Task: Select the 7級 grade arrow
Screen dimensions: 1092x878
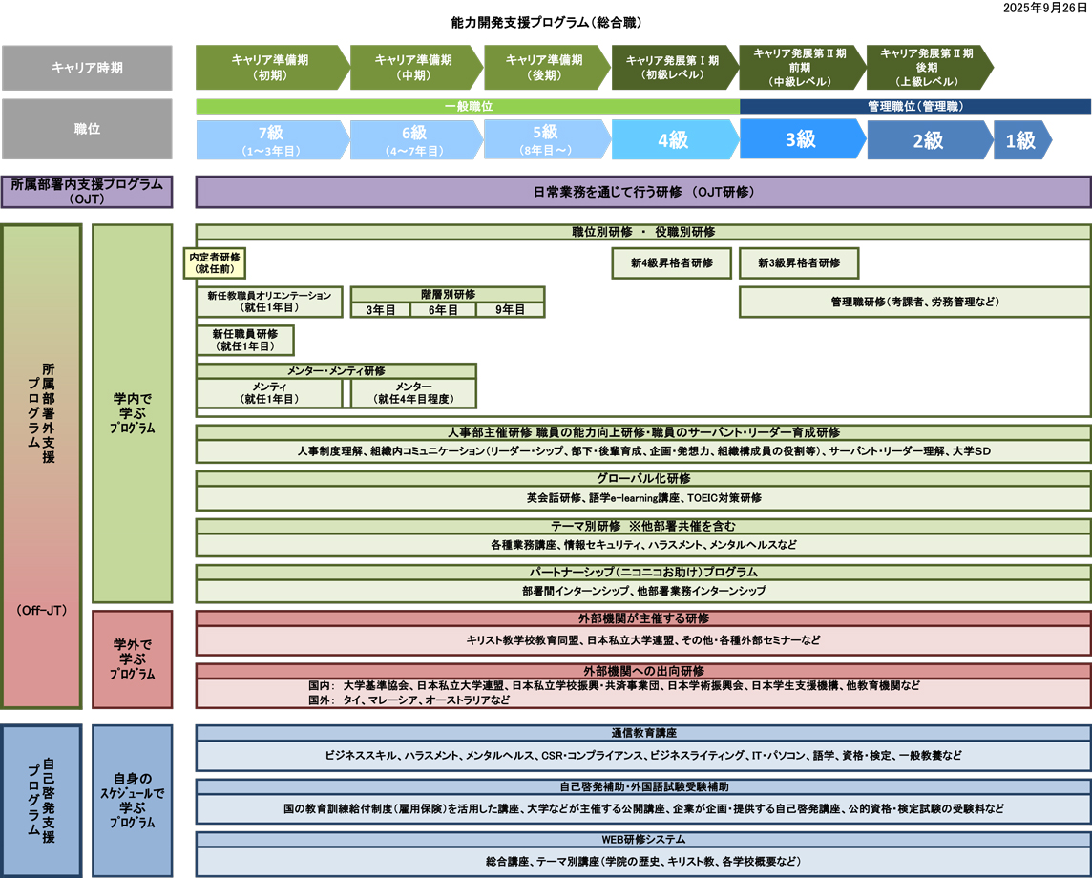Action: [x=271, y=140]
